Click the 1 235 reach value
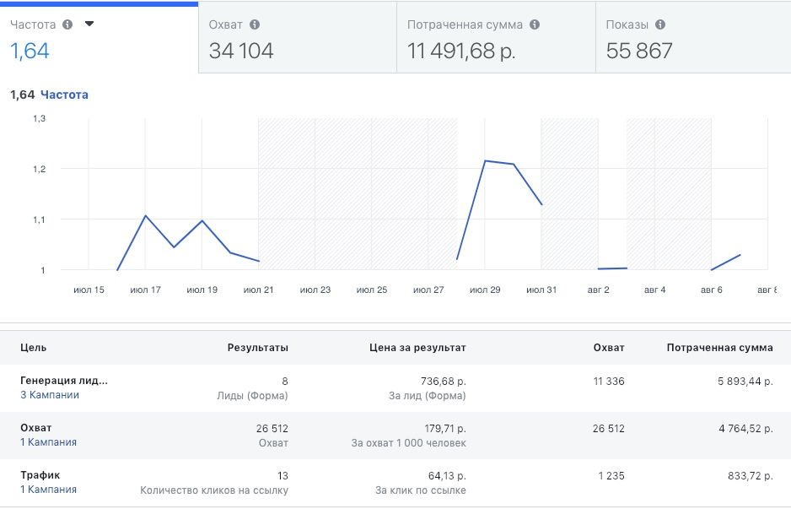Image resolution: width=791 pixels, height=509 pixels. [x=611, y=476]
